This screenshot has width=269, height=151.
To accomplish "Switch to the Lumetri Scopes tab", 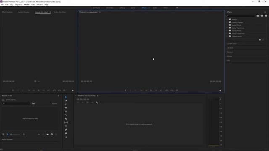I will click(x=24, y=12).
